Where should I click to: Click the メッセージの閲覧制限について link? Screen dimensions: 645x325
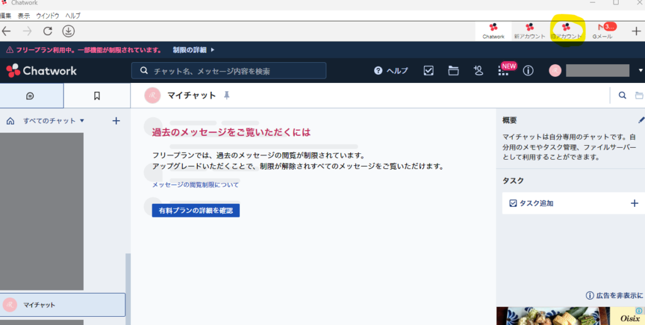(195, 185)
